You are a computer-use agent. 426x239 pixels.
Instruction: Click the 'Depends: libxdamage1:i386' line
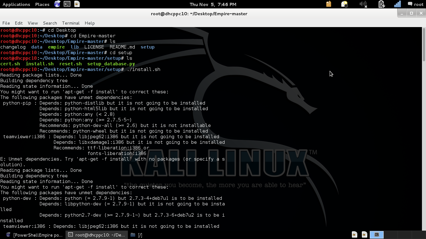click(139, 142)
